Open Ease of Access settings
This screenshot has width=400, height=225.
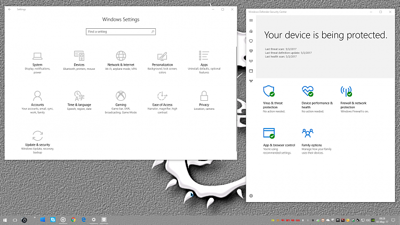162,102
